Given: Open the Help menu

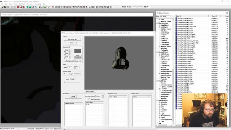Looking at the screenshot, I should click(44, 4).
